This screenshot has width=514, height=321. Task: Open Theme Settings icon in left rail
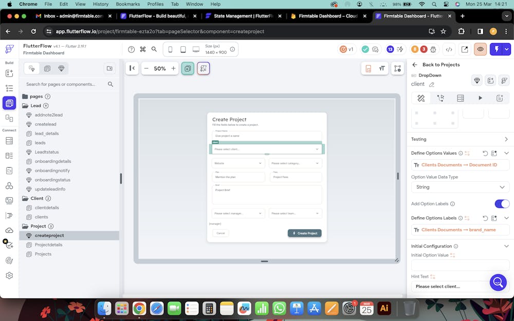9,260
